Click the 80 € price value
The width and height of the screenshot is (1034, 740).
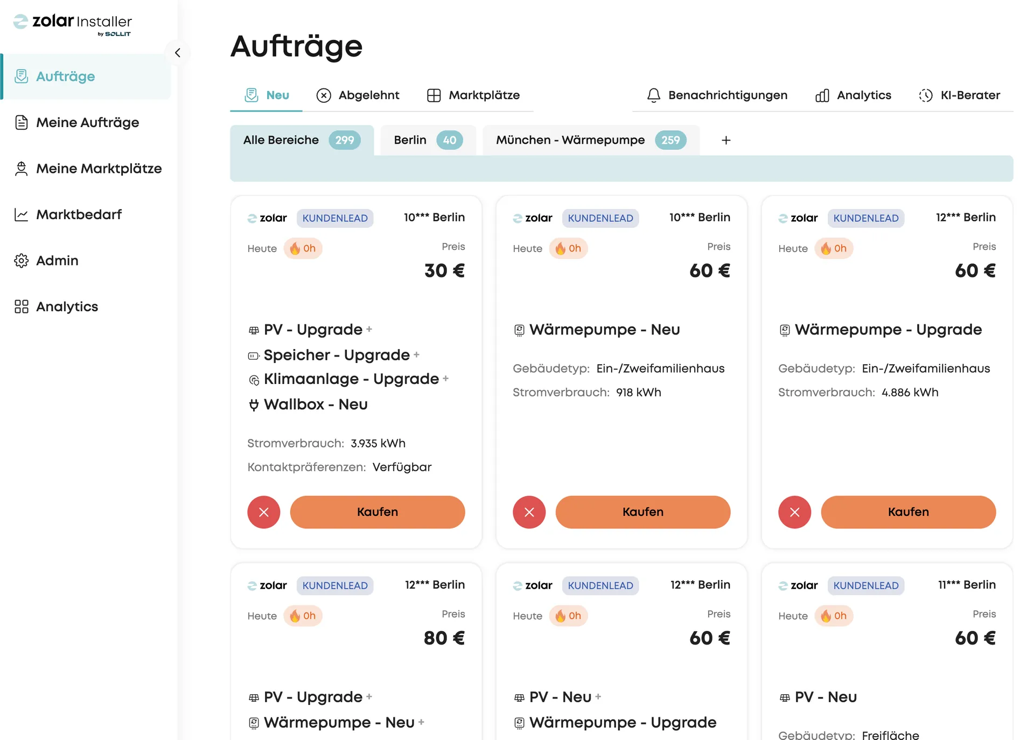point(444,638)
